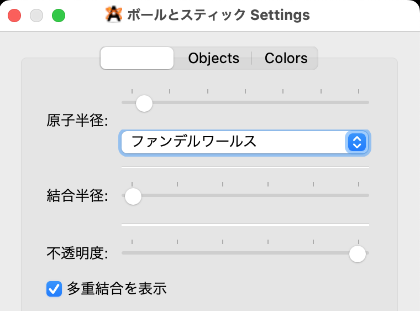The width and height of the screenshot is (420, 311).
Task: Uncheck the 多重結合を表示 checkbox
Action: (54, 288)
